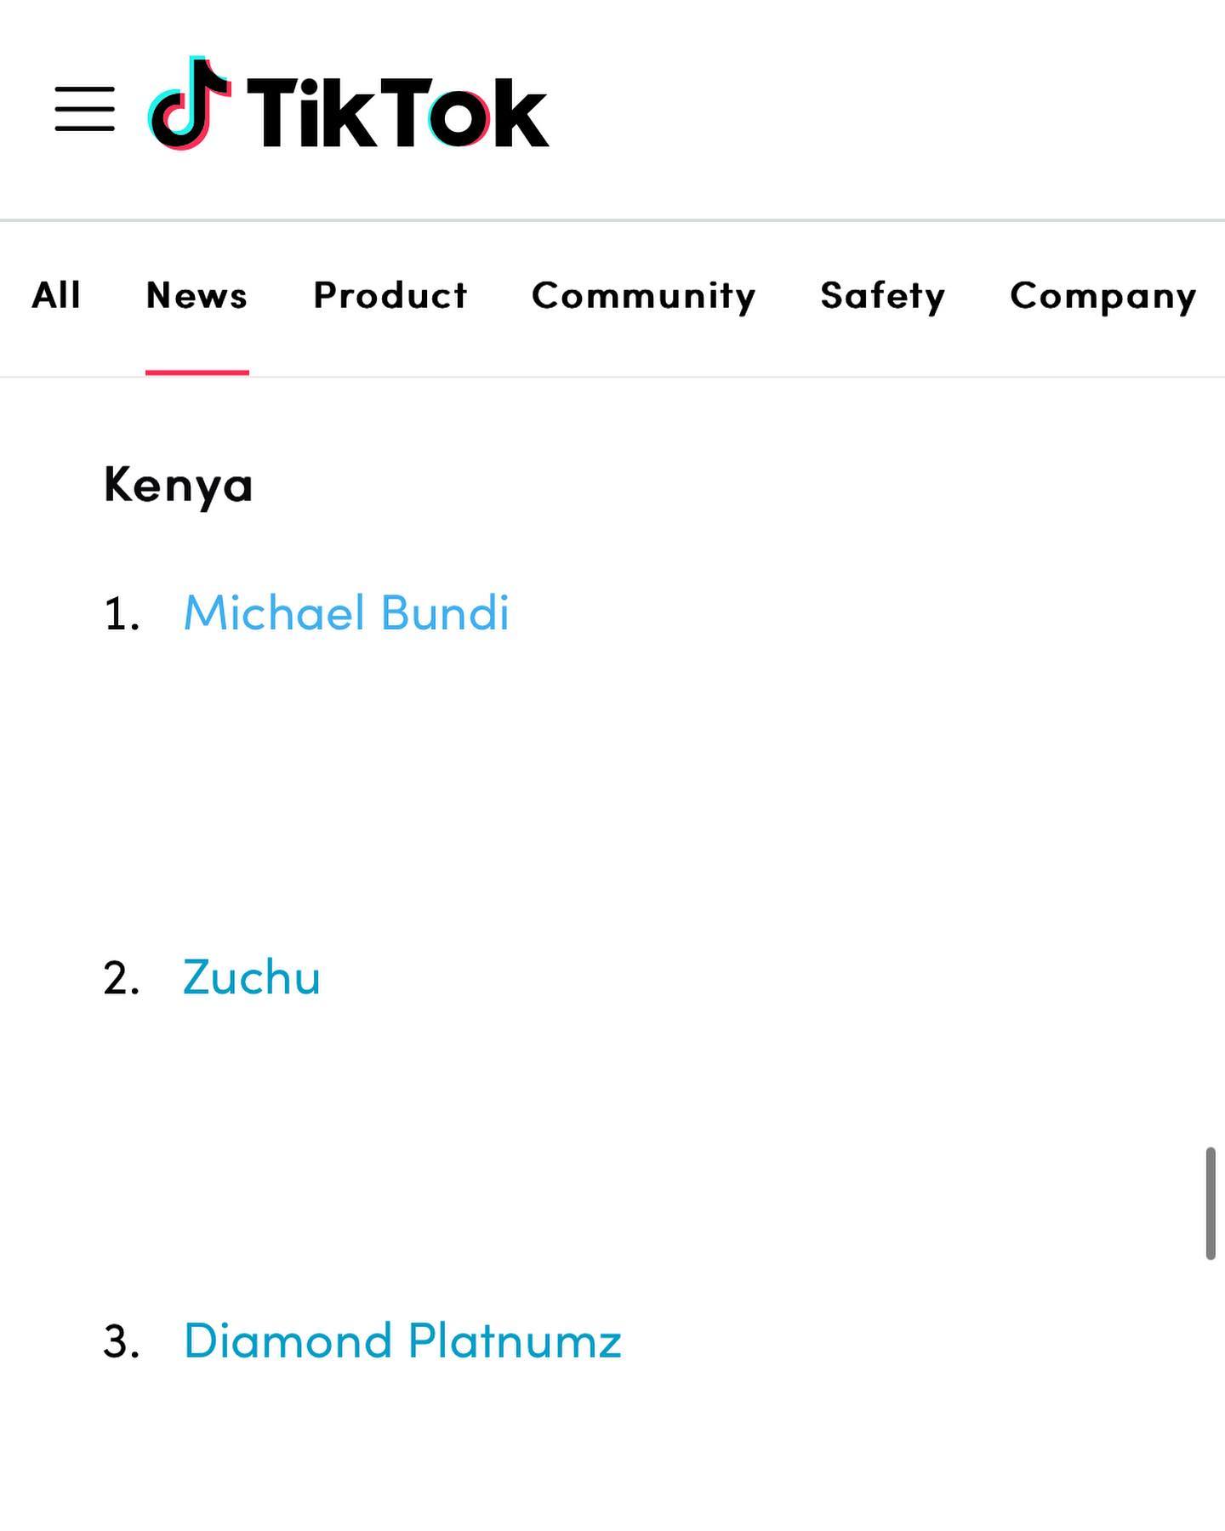
Task: Click the Kenya section heading
Action: [179, 486]
